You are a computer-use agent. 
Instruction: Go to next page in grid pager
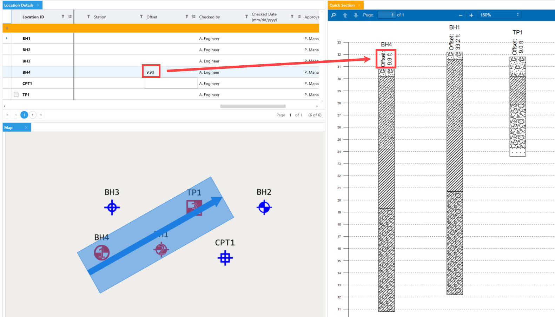[x=33, y=115]
